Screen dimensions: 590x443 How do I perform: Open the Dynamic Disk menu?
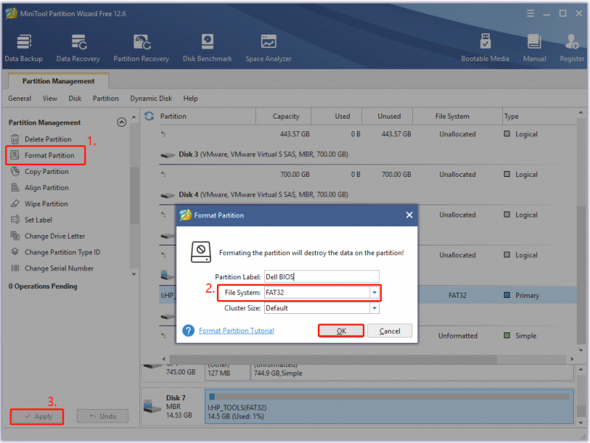pos(151,99)
